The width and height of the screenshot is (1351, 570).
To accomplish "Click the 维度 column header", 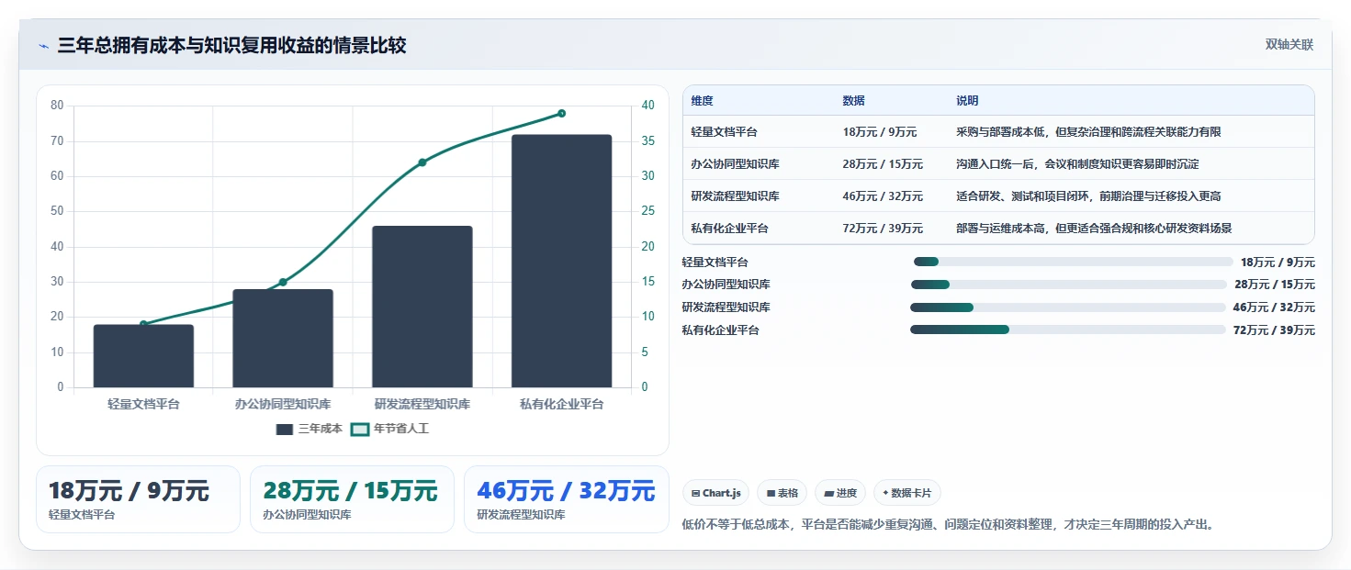I will click(703, 101).
